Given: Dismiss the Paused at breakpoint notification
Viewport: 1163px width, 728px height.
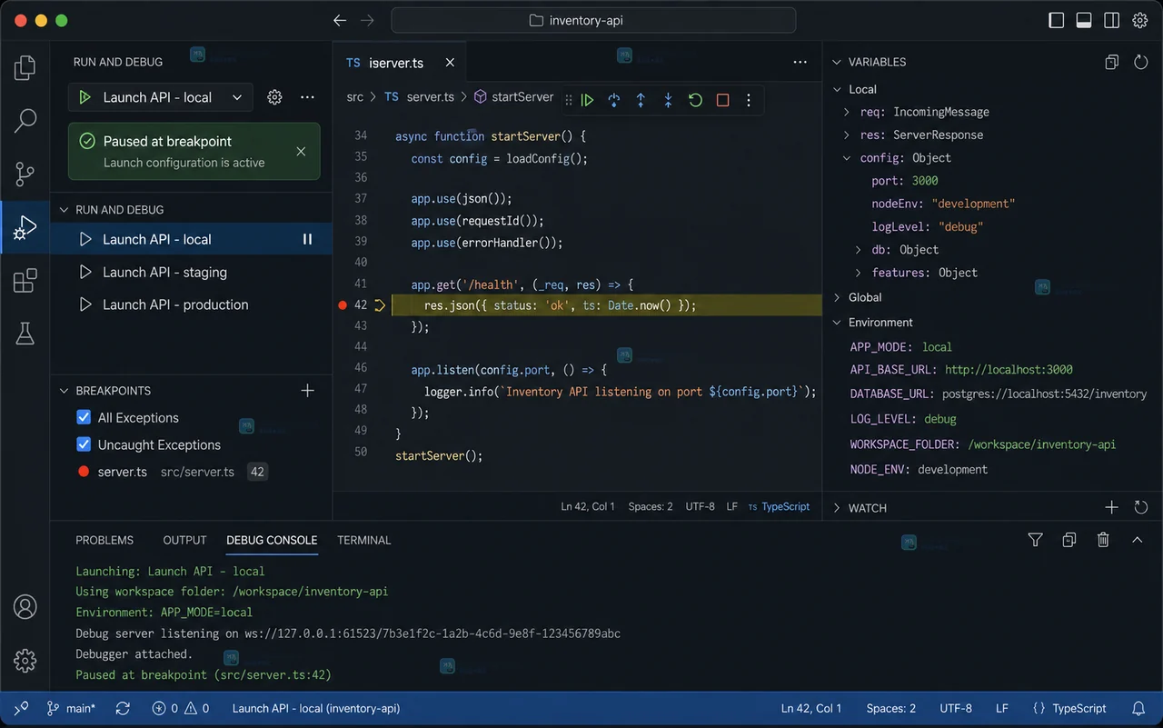Looking at the screenshot, I should coord(301,152).
